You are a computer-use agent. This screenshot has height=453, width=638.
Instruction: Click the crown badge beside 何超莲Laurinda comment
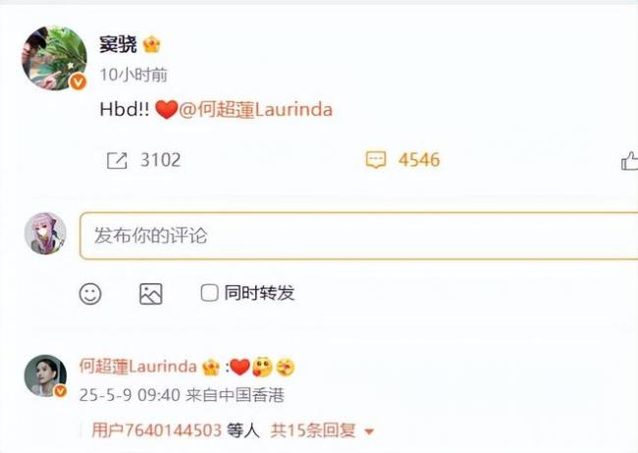211,367
